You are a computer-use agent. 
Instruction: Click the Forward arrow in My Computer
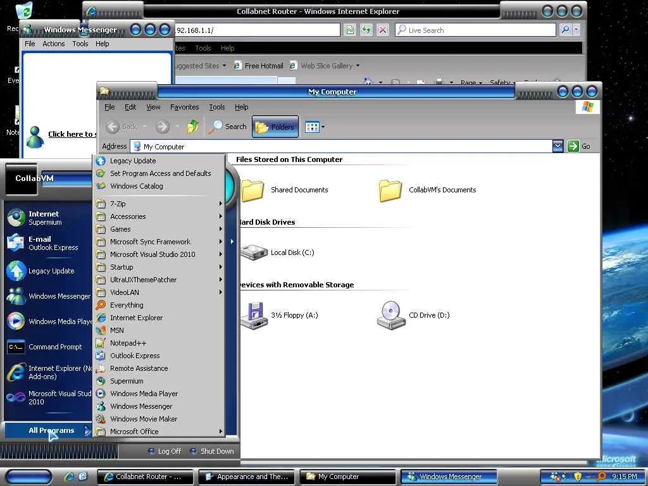click(x=163, y=127)
